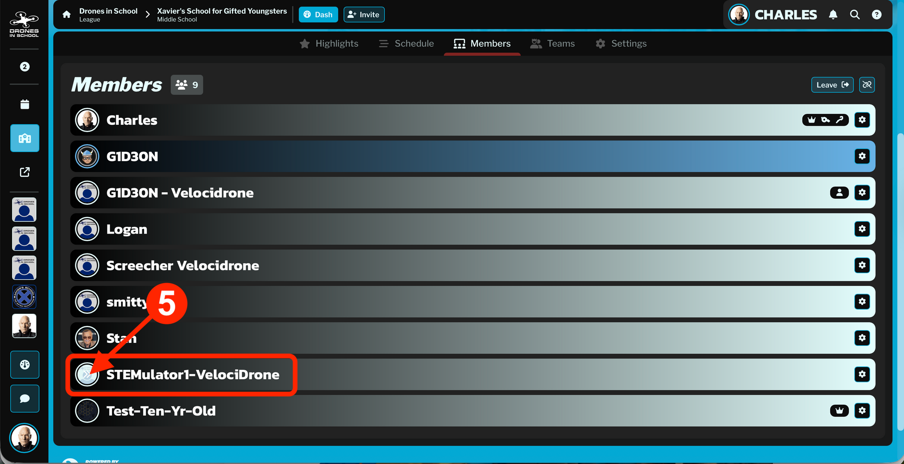
Task: Select the Members tab
Action: pos(482,43)
